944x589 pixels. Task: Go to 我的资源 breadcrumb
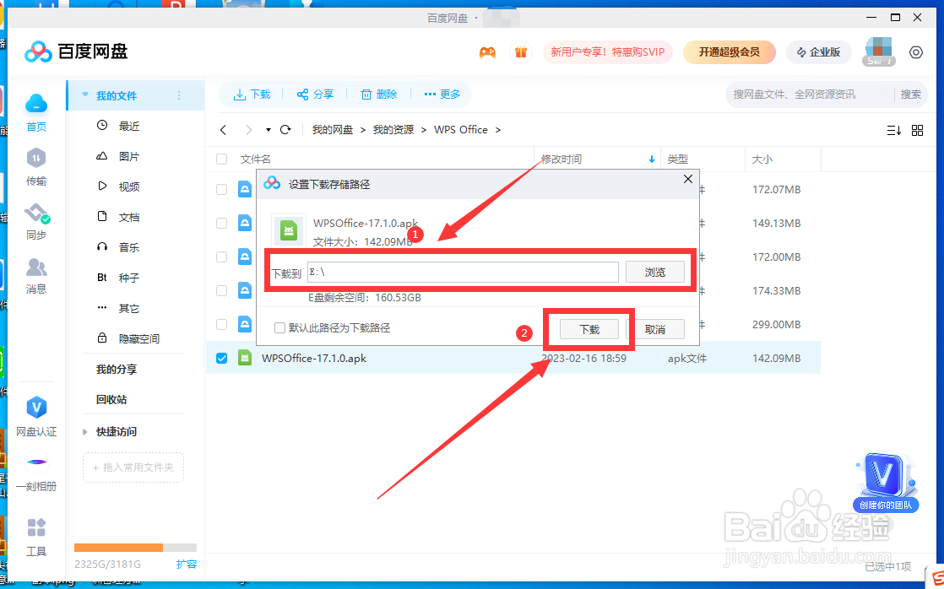tap(393, 130)
